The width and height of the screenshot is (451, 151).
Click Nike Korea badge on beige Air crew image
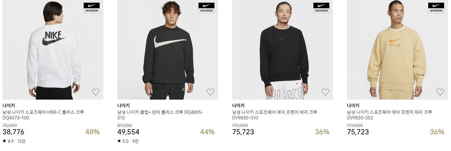pos(436,8)
